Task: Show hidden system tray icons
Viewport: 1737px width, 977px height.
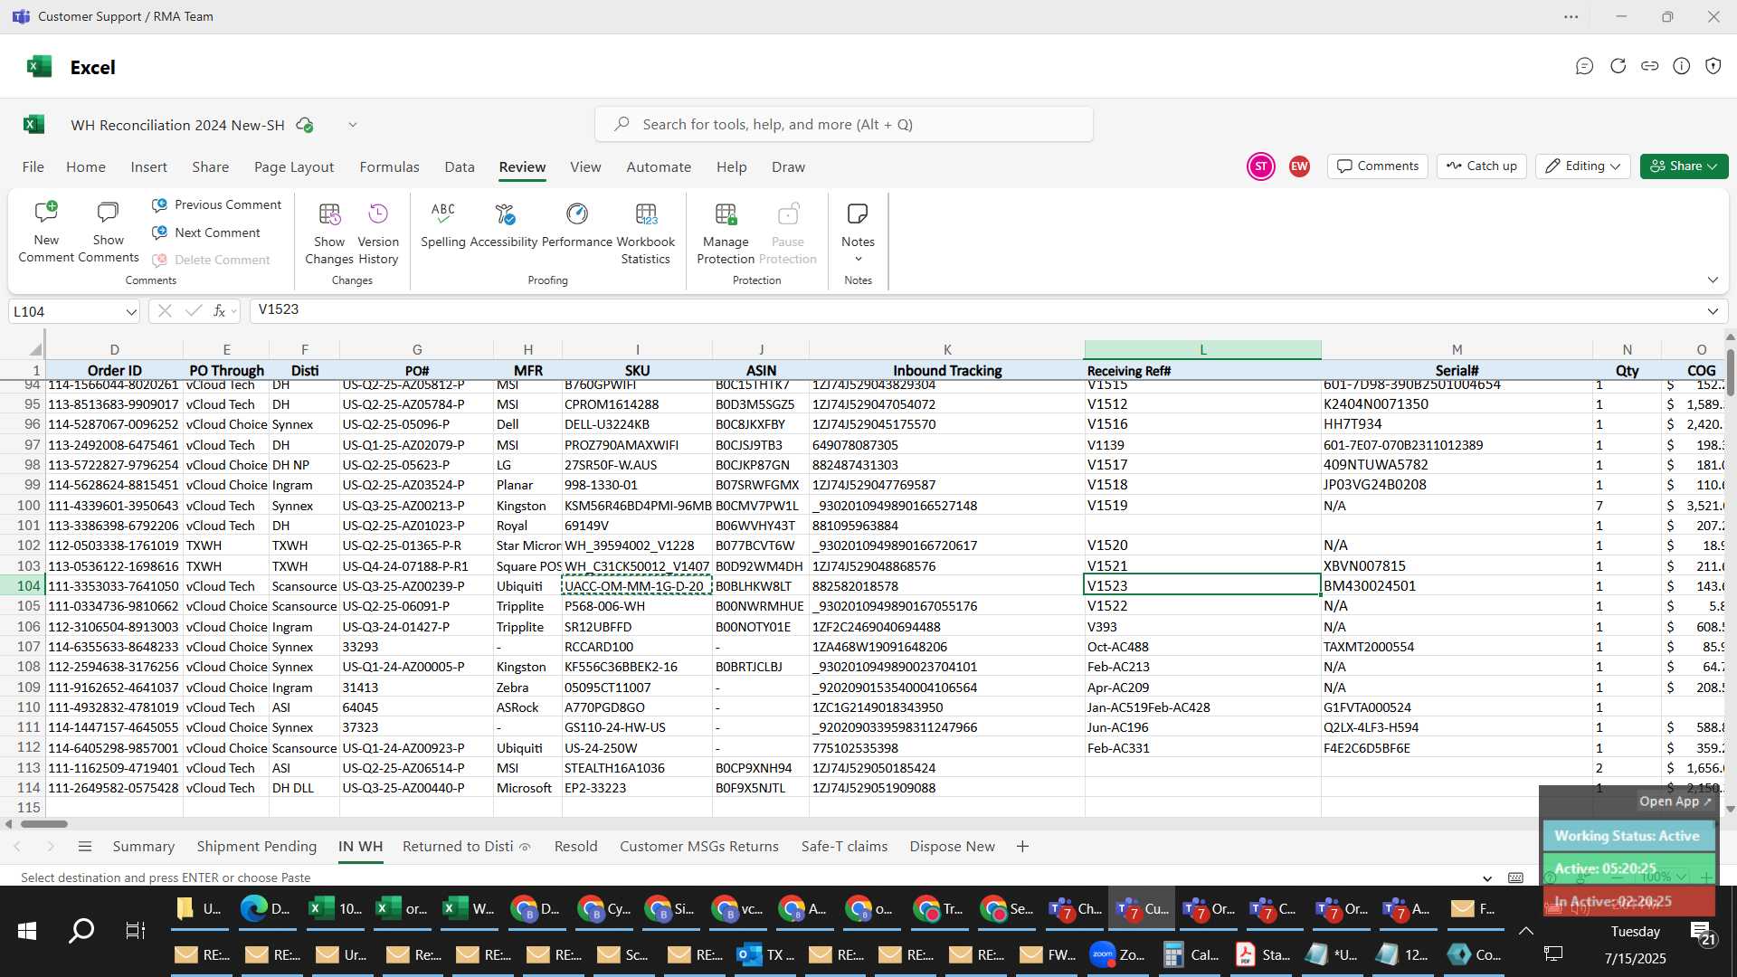Action: (x=1525, y=931)
